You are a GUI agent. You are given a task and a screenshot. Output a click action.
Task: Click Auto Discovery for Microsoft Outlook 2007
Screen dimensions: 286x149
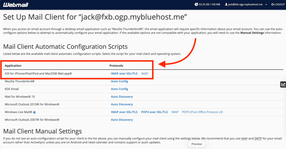click(x=122, y=119)
